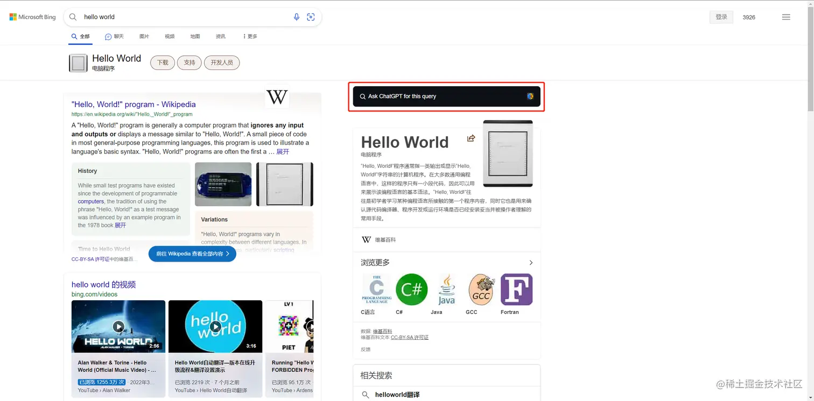Click Ask ChatGPT for this query field
This screenshot has height=401, width=814.
[x=446, y=96]
